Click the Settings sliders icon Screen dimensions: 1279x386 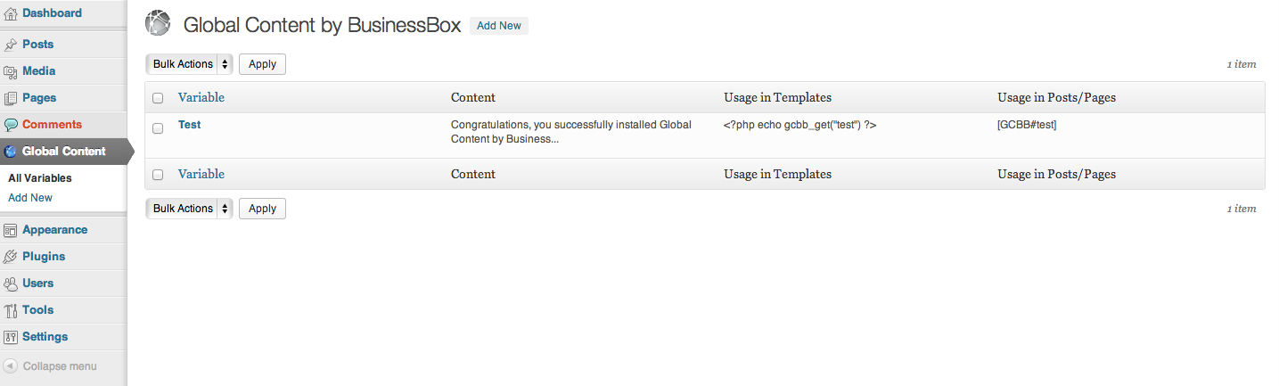coord(11,337)
